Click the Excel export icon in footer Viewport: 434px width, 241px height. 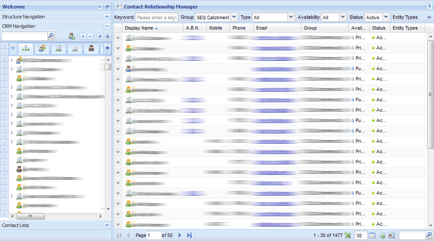[348, 236]
